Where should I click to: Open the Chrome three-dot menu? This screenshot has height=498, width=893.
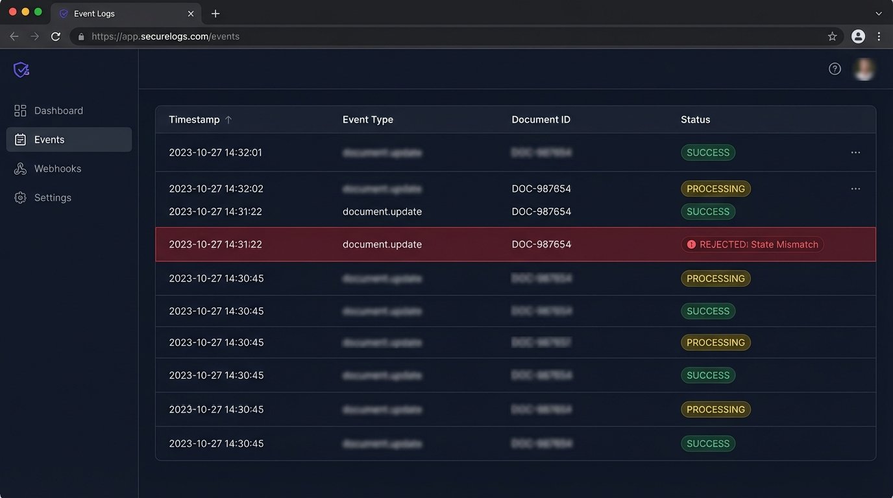point(879,36)
